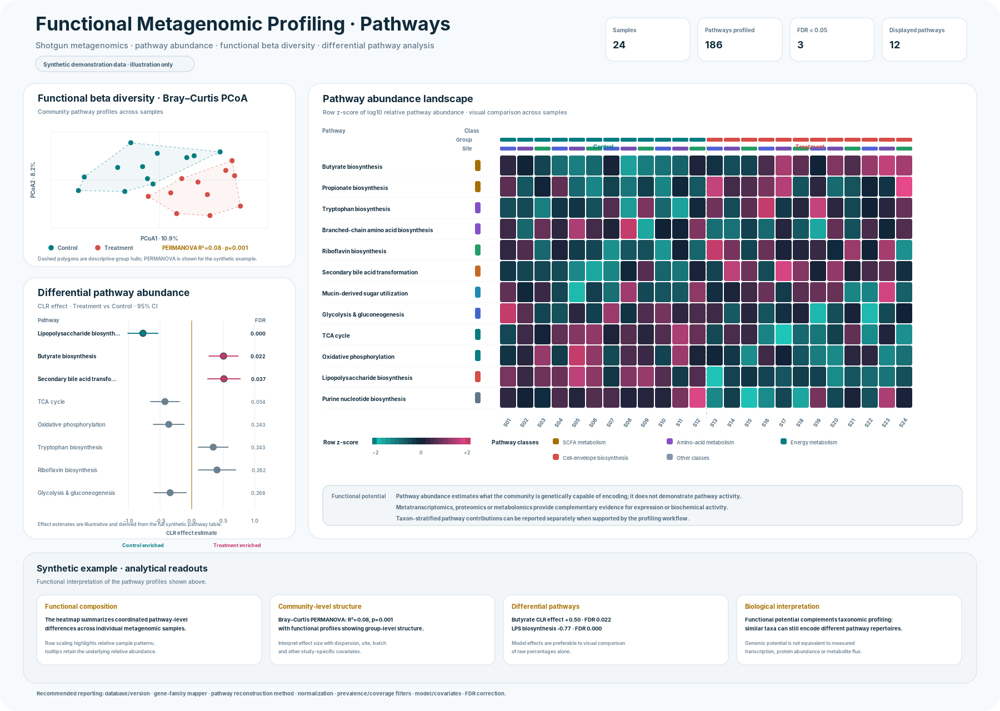Open the Displayed pathways 12 card
This screenshot has width=1000, height=711.
pos(924,39)
